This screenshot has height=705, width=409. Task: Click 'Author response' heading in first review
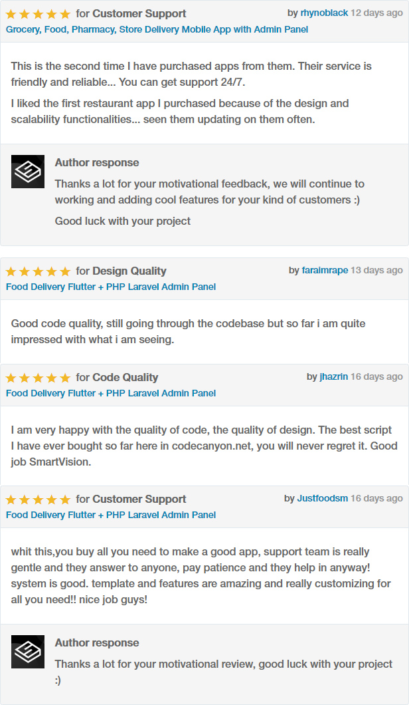(x=97, y=162)
